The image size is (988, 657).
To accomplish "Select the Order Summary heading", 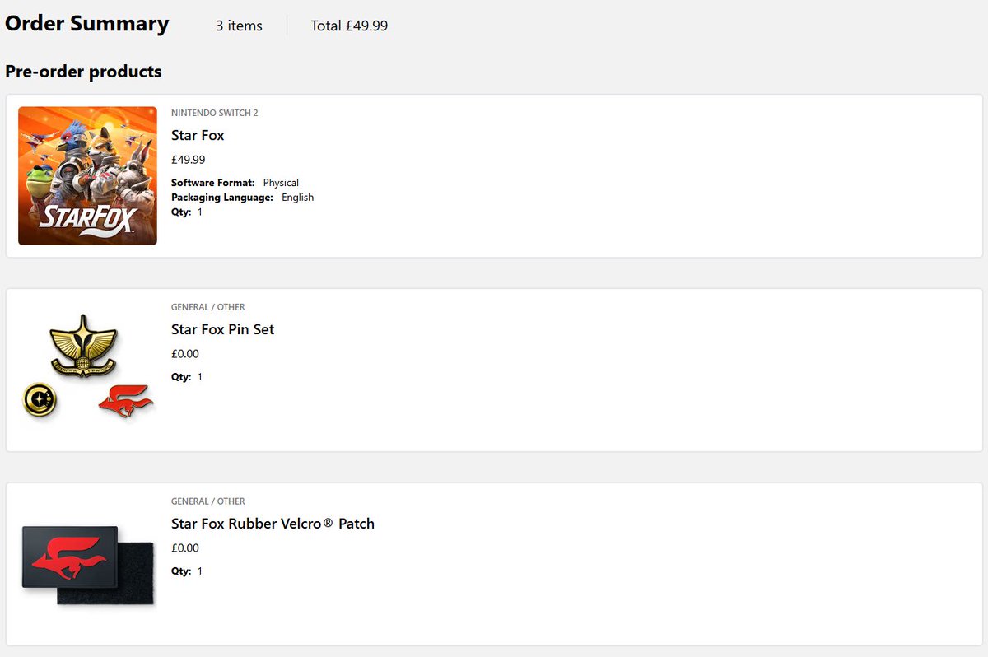I will [x=86, y=24].
